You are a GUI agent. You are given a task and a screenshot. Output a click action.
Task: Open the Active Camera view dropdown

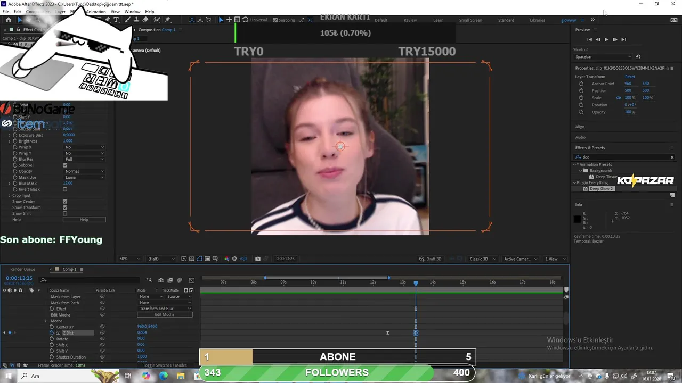click(520, 259)
